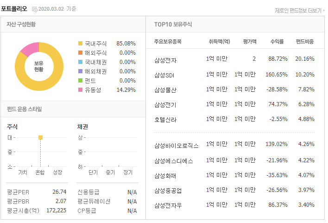The image size is (328, 223).
Task: Select the 삼성화재 stock name
Action: coord(165,176)
